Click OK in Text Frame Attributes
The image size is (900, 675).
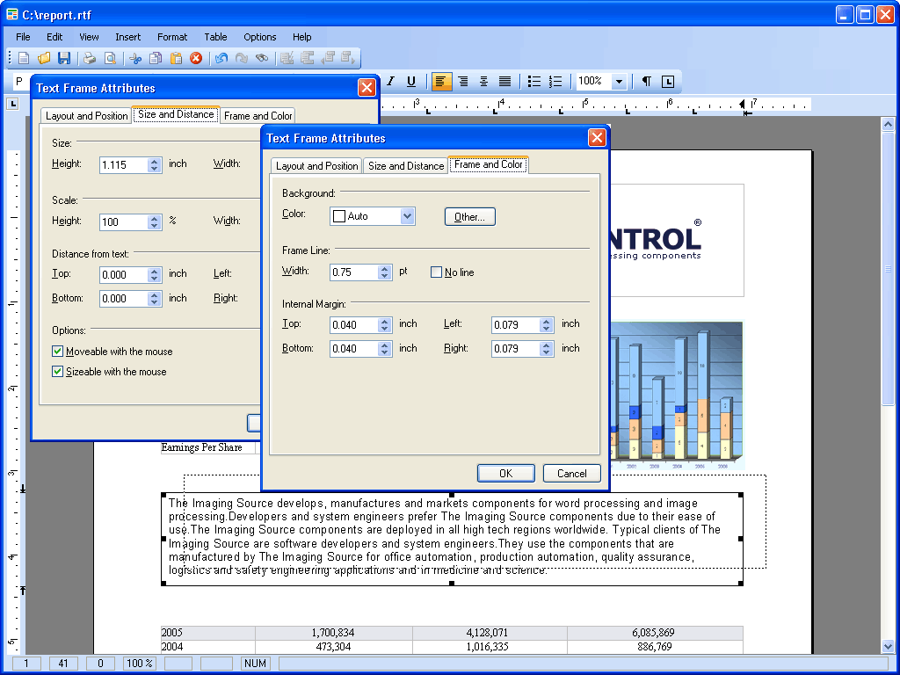tap(505, 473)
